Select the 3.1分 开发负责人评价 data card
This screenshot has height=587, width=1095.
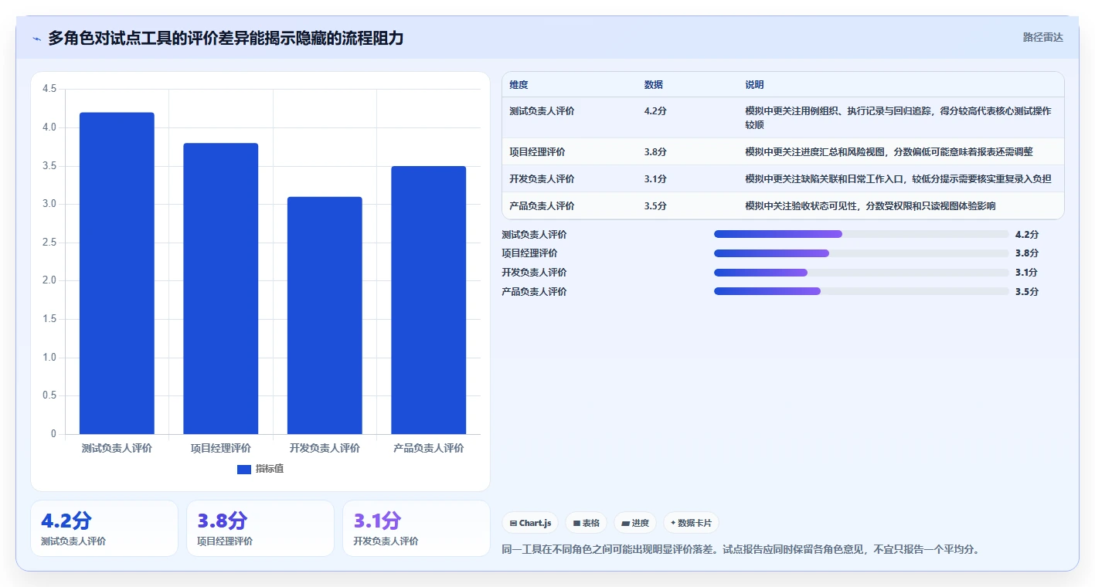click(x=417, y=528)
